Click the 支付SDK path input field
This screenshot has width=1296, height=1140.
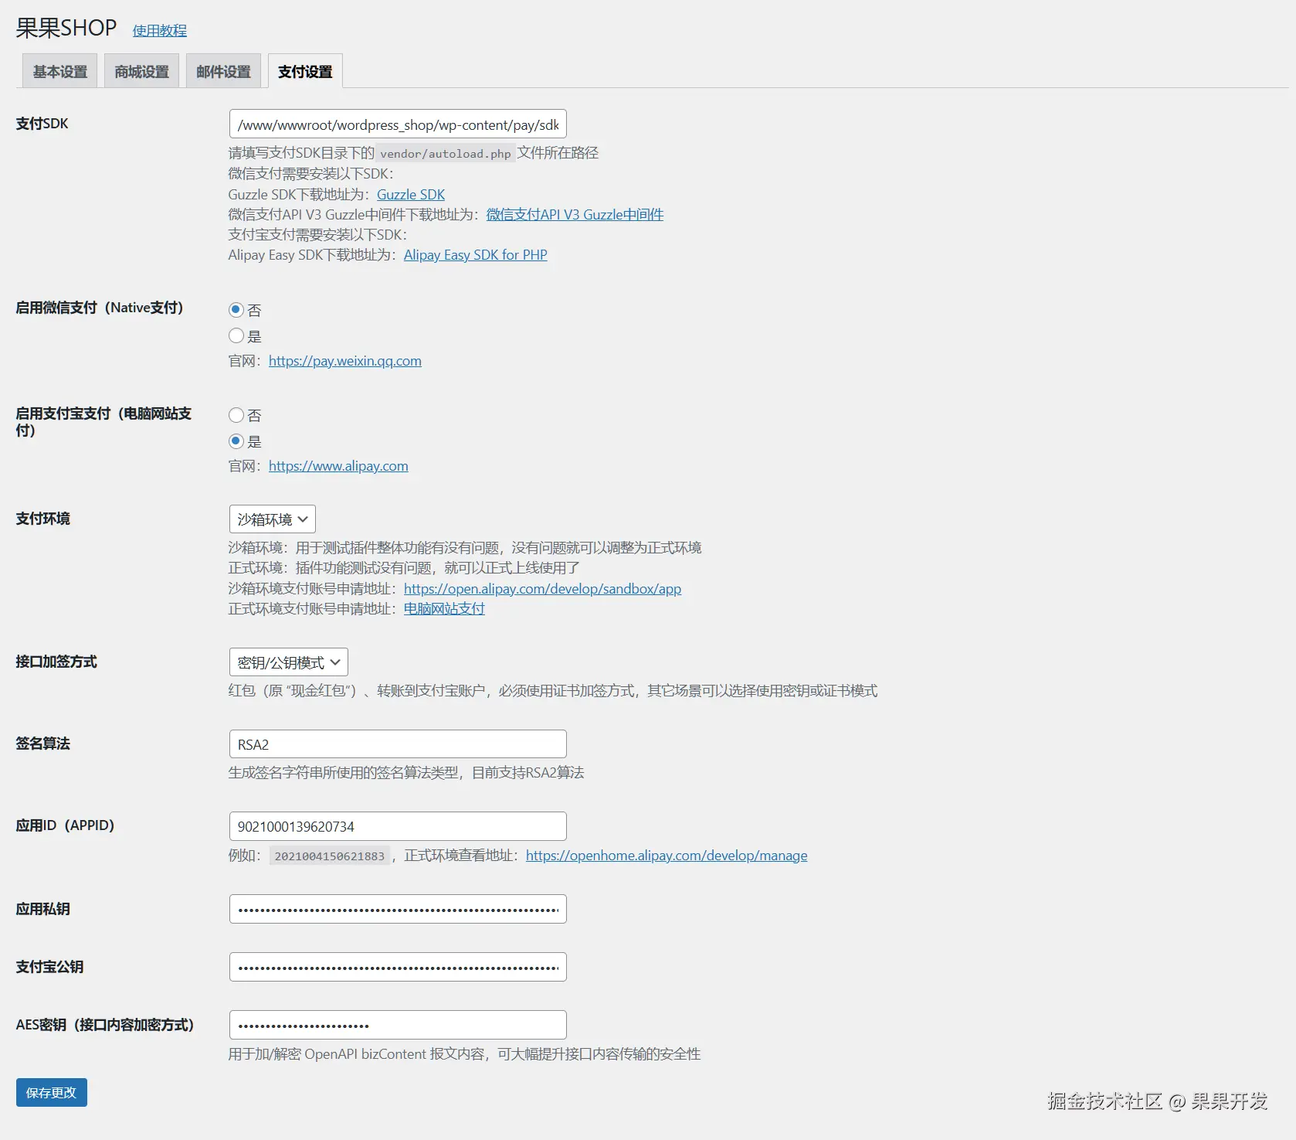click(x=397, y=124)
